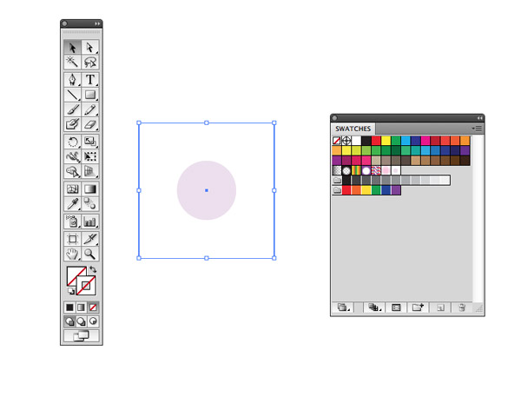
Task: Collapse the tools panel with double arrows
Action: tap(97, 24)
